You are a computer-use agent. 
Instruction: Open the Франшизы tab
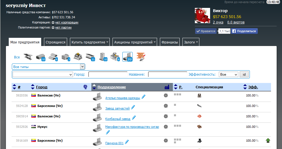click(170, 42)
